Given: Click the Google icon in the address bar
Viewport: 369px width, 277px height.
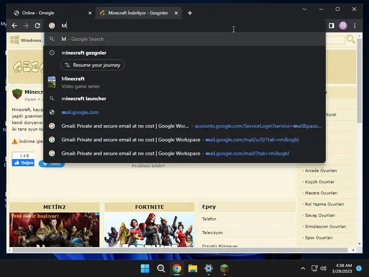Looking at the screenshot, I should 52,26.
